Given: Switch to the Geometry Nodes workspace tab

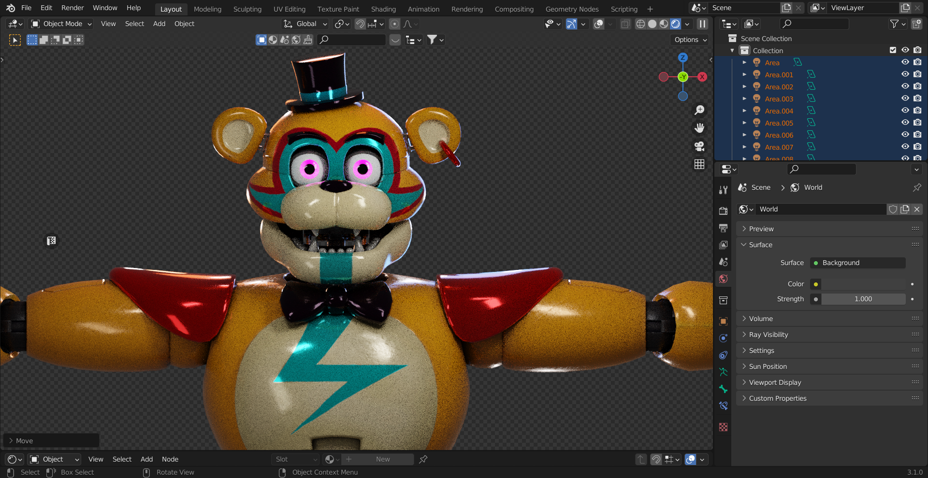Looking at the screenshot, I should 572,9.
